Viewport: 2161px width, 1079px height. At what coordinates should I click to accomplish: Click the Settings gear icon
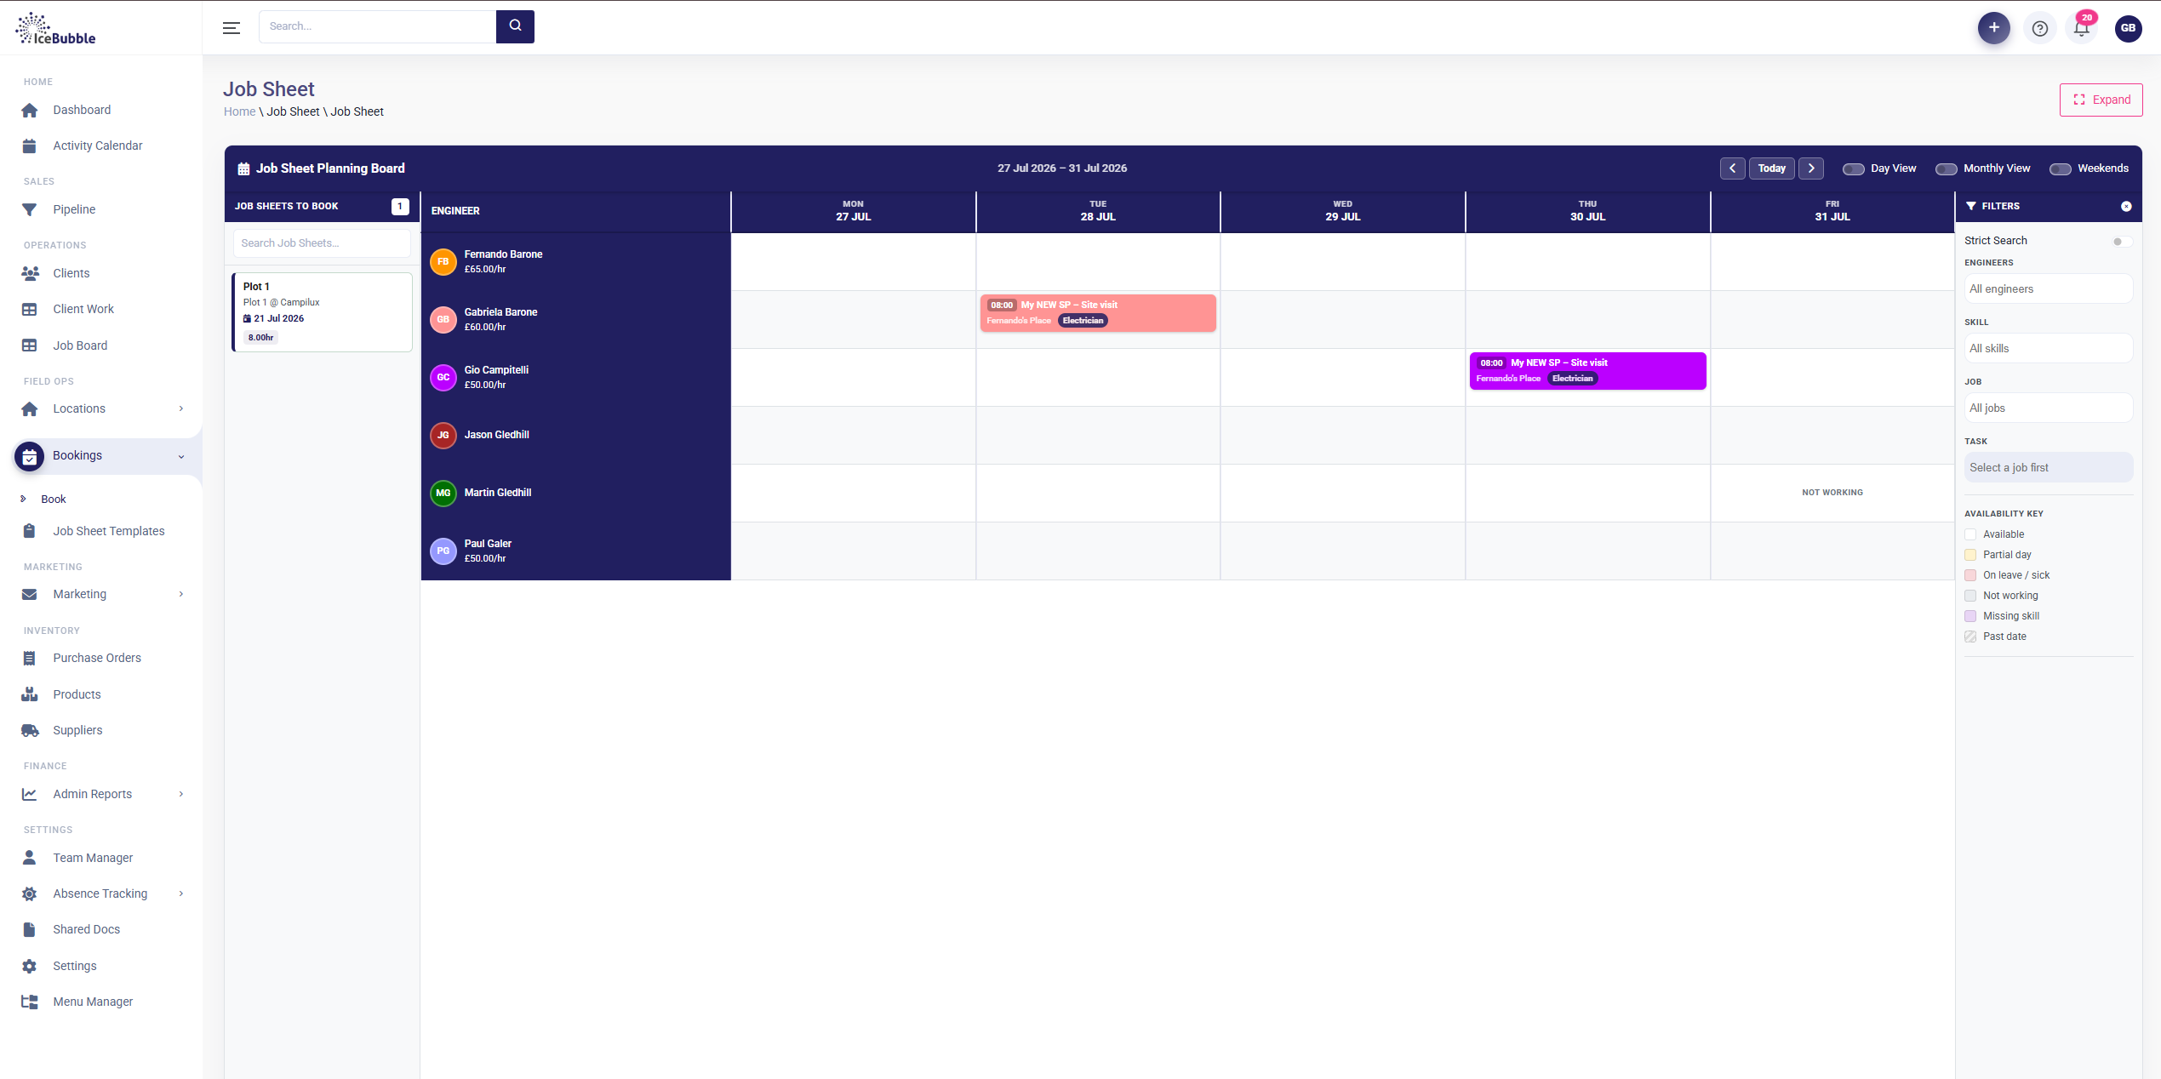pyautogui.click(x=30, y=966)
